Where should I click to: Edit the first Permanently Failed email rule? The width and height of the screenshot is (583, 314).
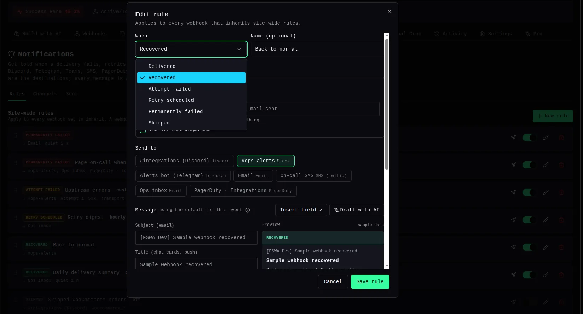pos(546,138)
